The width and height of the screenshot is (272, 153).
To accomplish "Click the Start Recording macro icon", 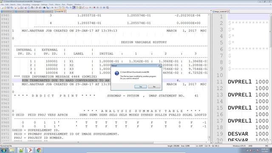I will tap(94, 8).
